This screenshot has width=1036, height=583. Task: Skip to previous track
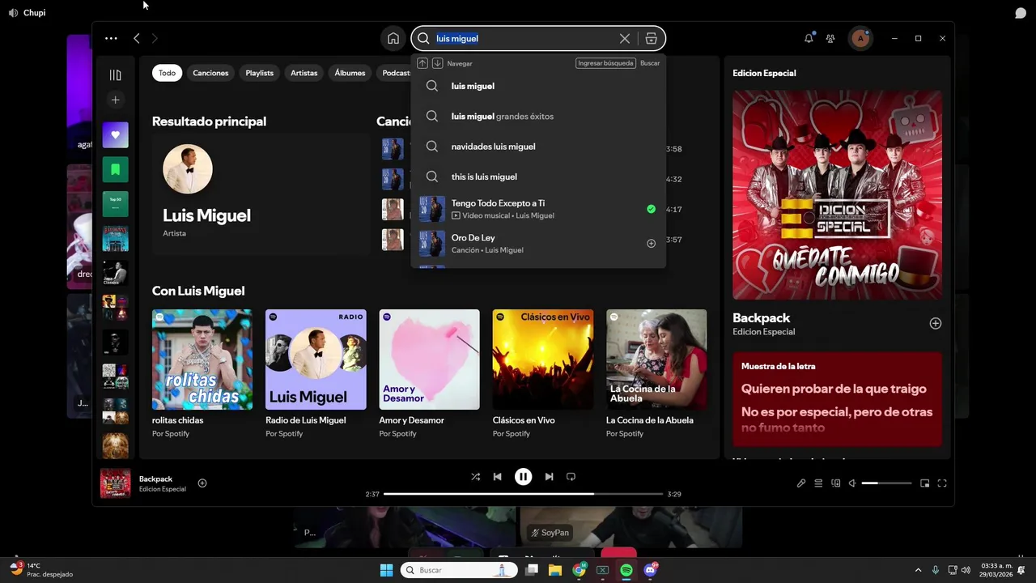pyautogui.click(x=497, y=477)
